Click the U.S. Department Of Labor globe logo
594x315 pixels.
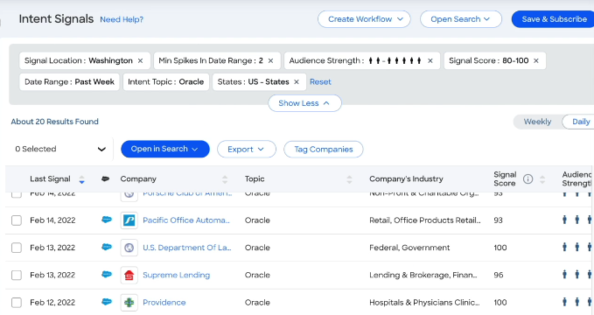click(x=129, y=248)
